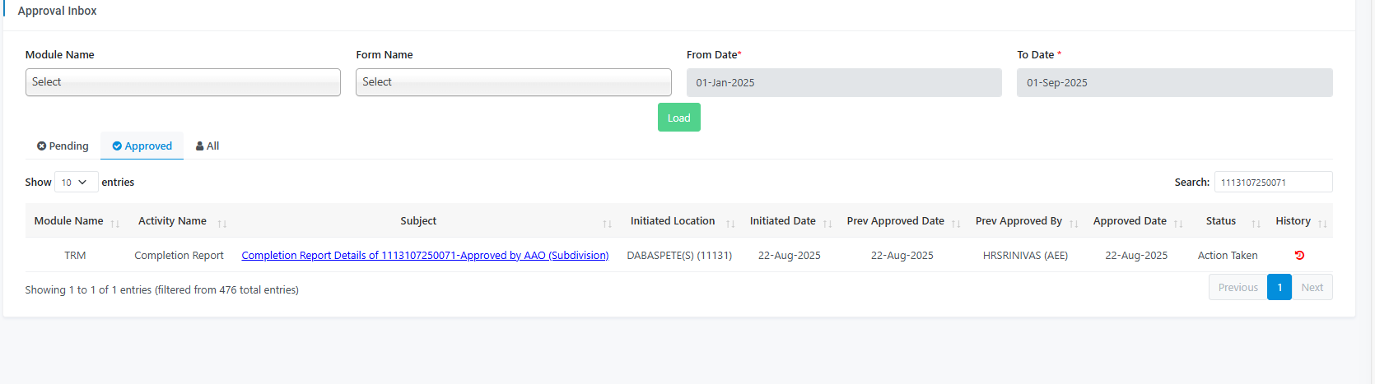Open the Module Name select dropdown
1375x384 pixels.
pyautogui.click(x=183, y=82)
